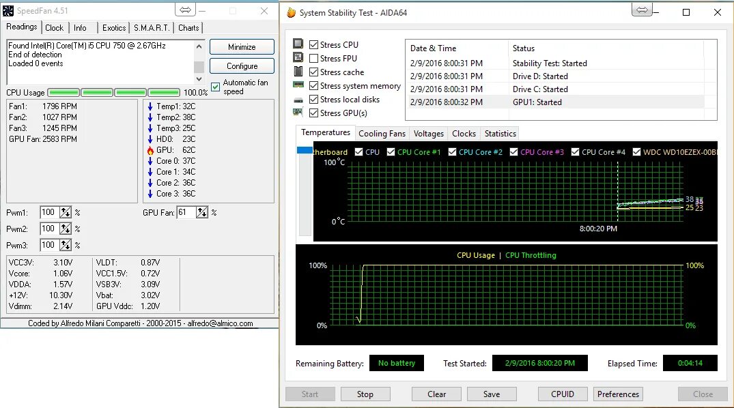
Task: Click the disk drive icon beside Stress local disks
Action: click(298, 100)
